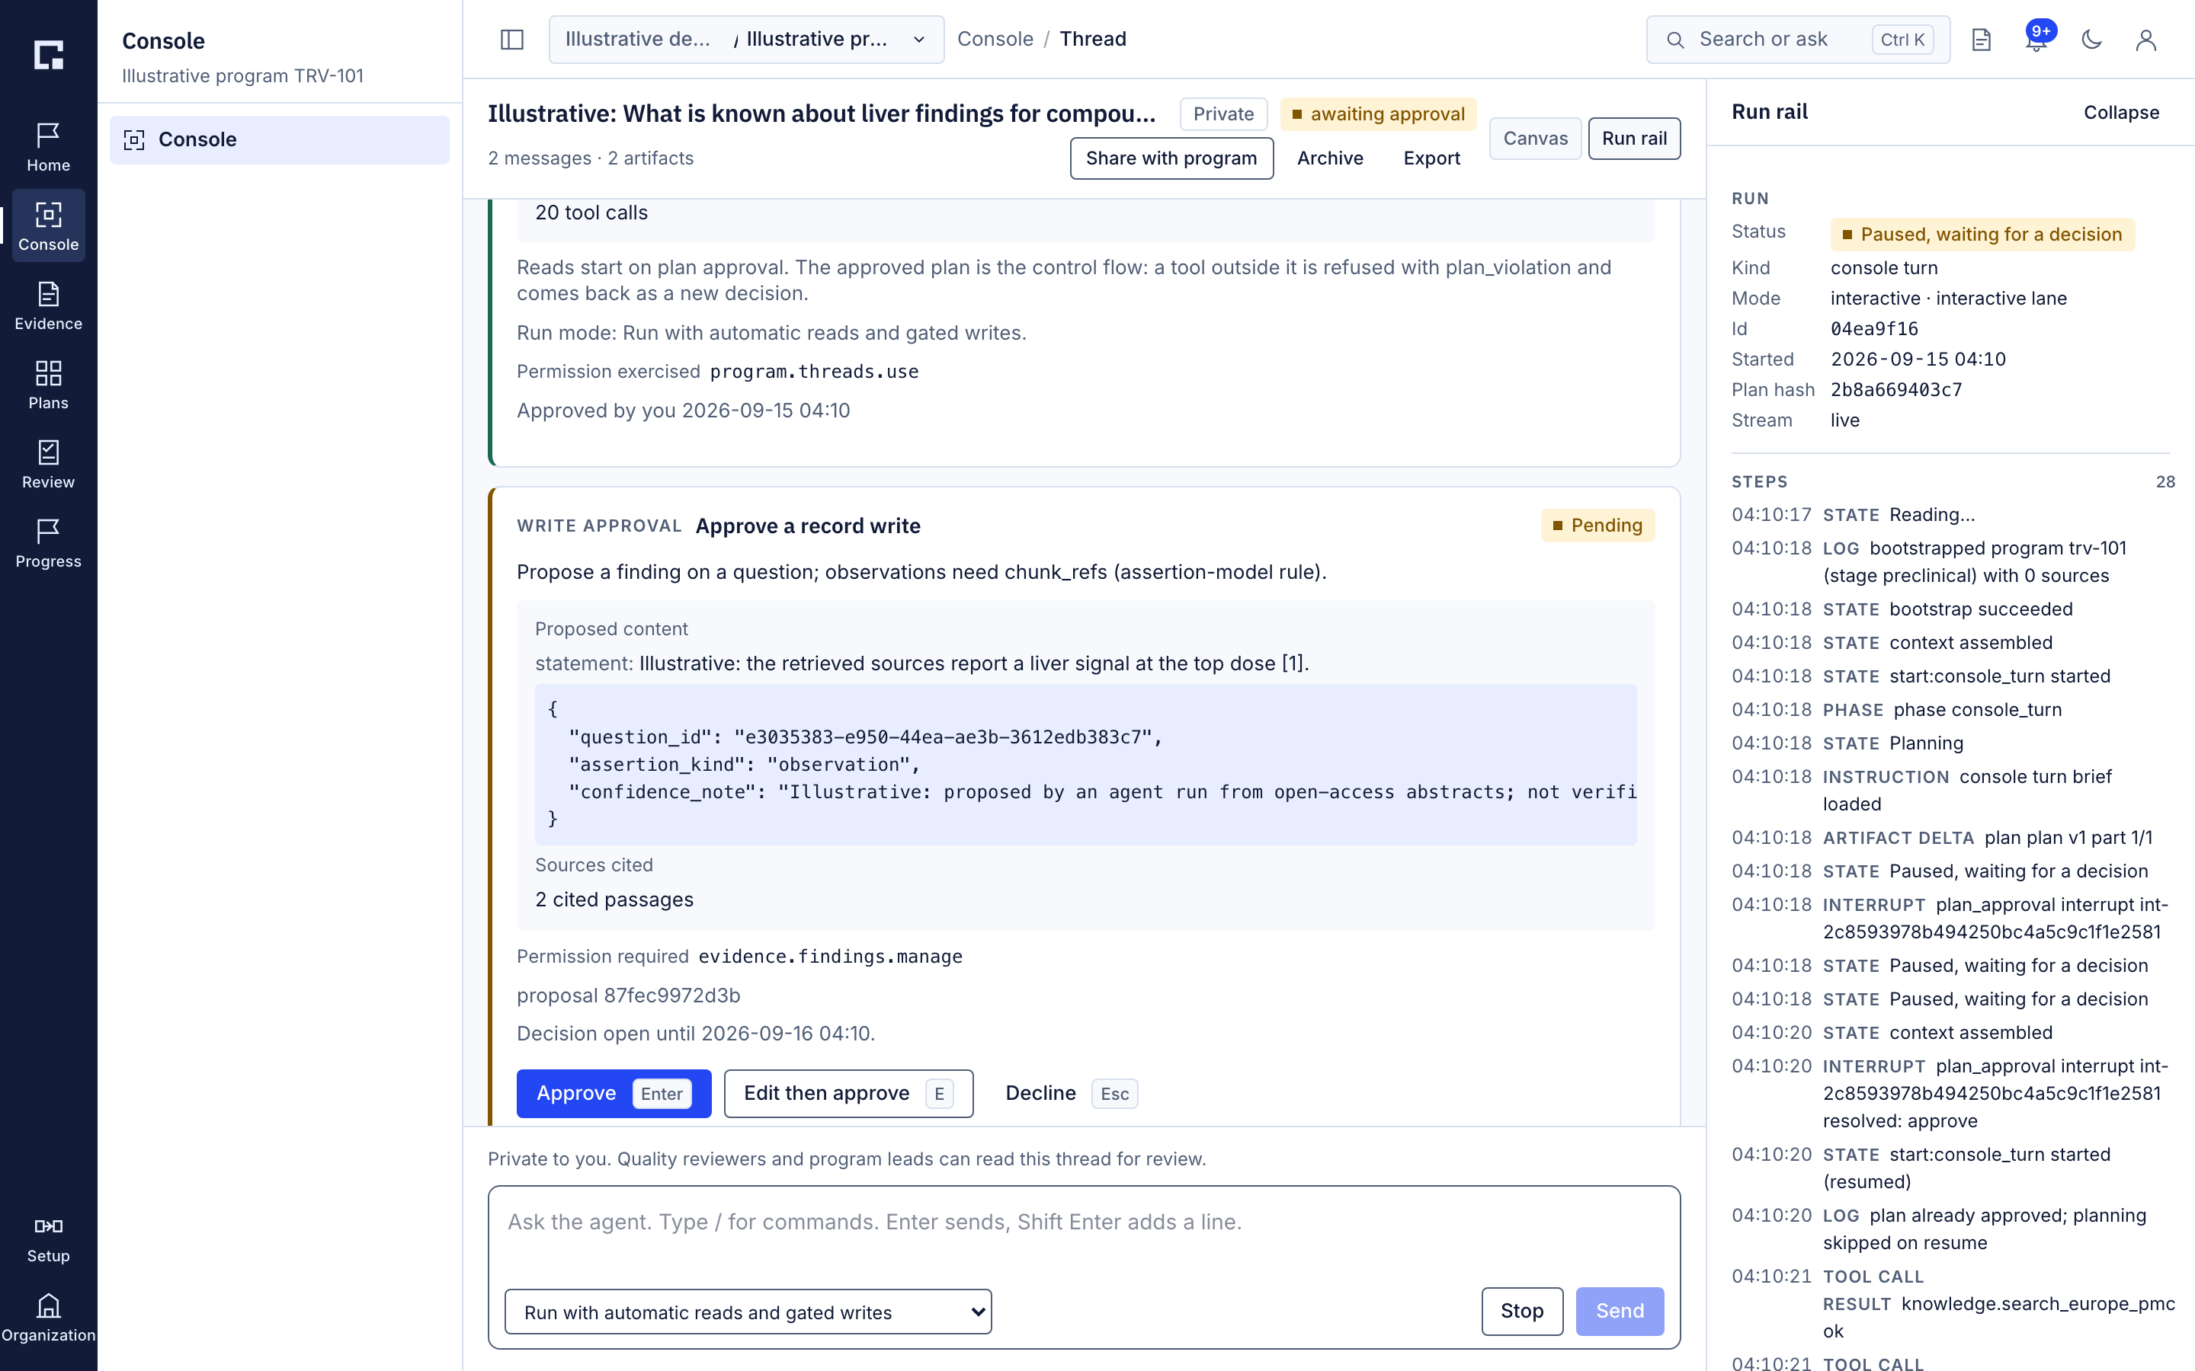Focus the Search or ask field
2195x1371 pixels.
pyautogui.click(x=1798, y=39)
